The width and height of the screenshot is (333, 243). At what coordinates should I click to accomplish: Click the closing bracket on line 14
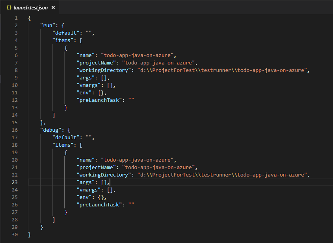point(54,115)
